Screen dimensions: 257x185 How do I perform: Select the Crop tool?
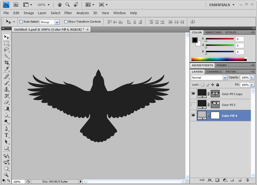[x=6, y=62]
